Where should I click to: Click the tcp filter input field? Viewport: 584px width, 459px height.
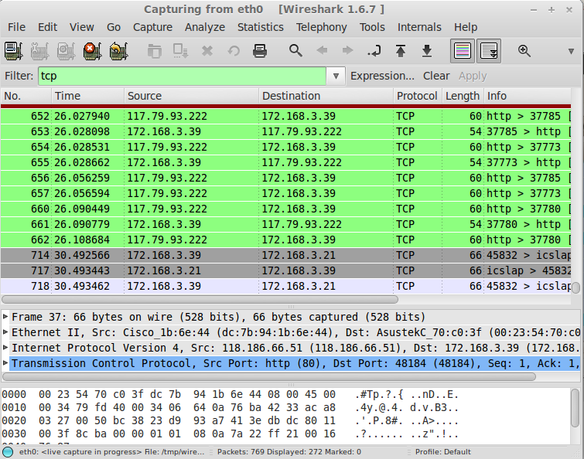pos(182,76)
